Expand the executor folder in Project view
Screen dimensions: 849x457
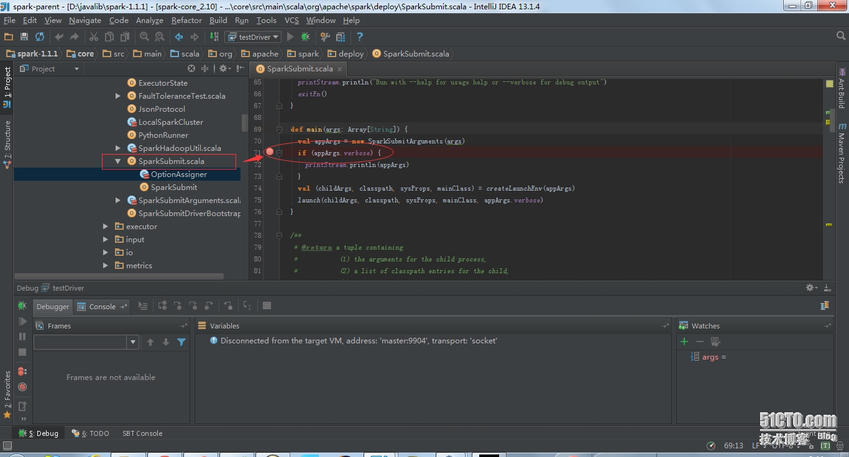tap(105, 226)
